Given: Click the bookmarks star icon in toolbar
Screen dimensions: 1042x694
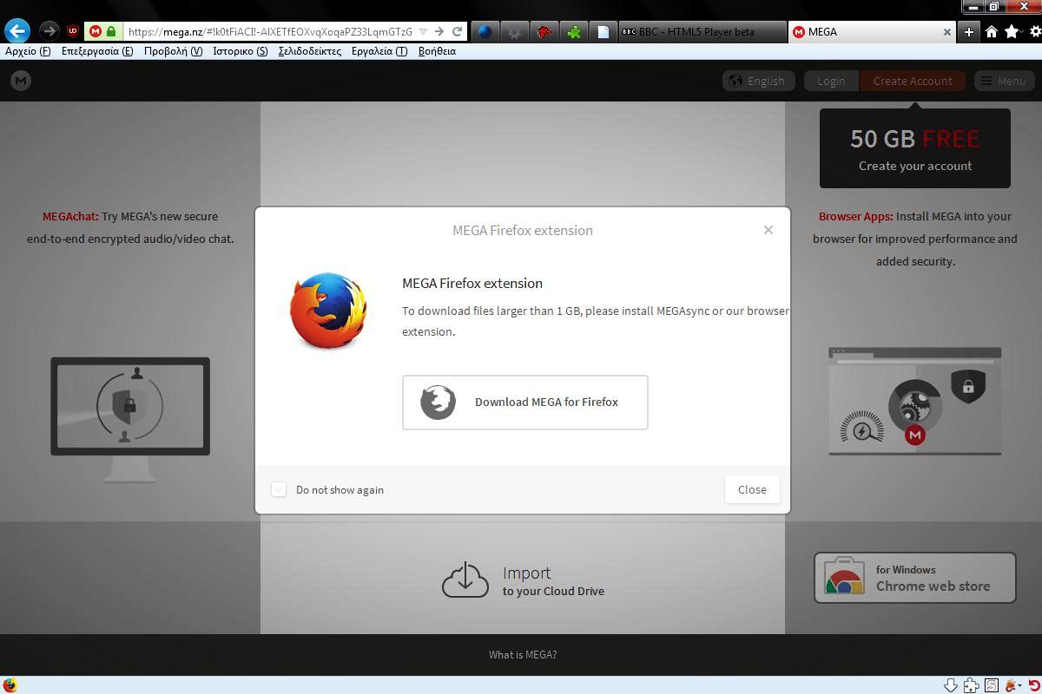Looking at the screenshot, I should click(1012, 31).
